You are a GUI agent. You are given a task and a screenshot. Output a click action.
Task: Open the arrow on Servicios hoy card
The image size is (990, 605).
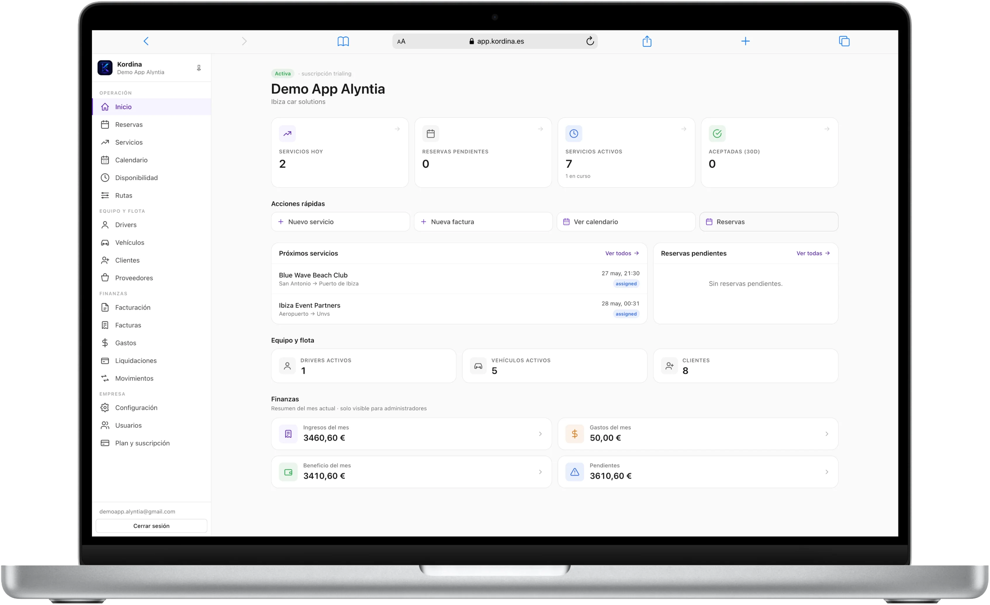(x=397, y=129)
